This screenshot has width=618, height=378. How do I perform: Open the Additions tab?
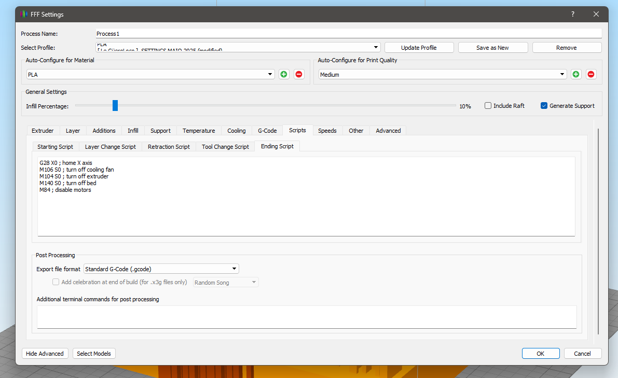pyautogui.click(x=104, y=130)
